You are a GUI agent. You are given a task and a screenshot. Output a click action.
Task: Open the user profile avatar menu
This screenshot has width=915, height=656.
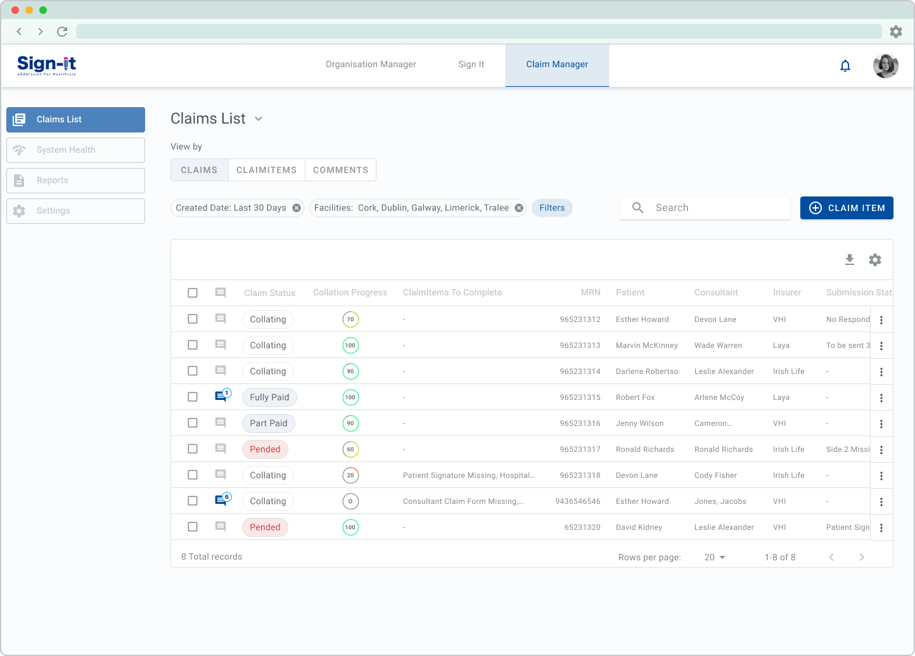885,65
